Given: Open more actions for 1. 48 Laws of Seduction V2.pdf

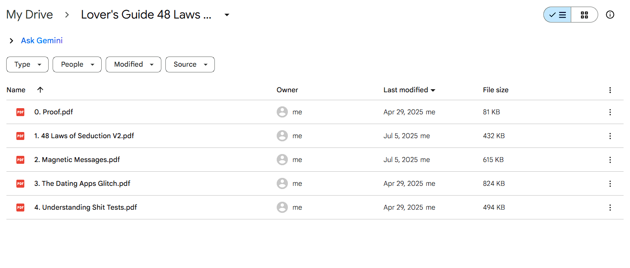Looking at the screenshot, I should pyautogui.click(x=610, y=136).
